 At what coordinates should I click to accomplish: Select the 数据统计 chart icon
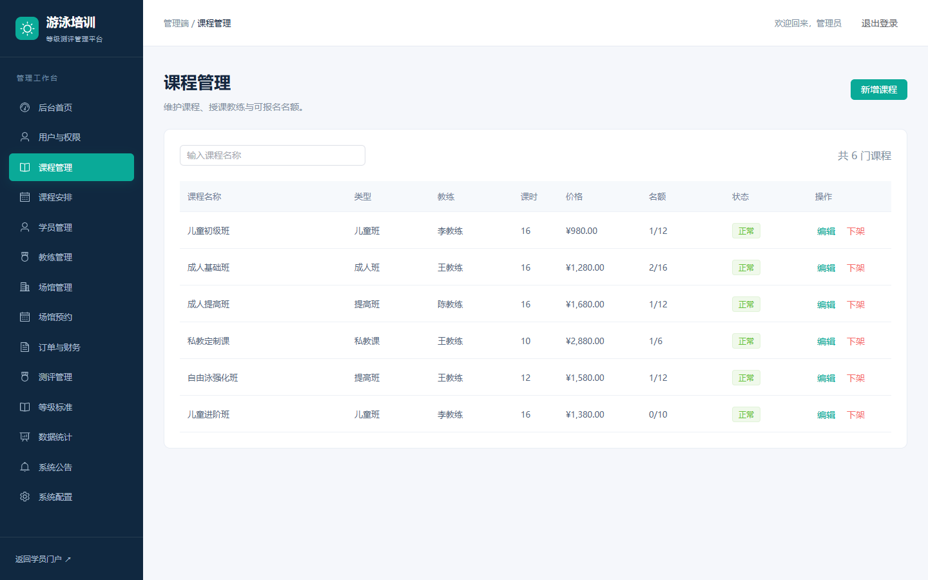click(x=24, y=437)
